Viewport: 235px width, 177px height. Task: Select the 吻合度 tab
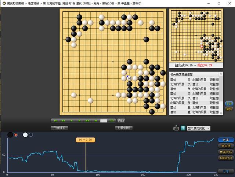226,146
